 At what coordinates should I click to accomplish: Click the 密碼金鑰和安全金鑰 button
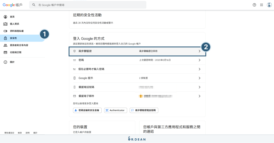tap(87, 110)
